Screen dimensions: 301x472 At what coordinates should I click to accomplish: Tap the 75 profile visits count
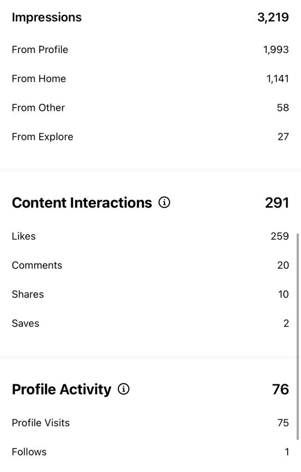pyautogui.click(x=283, y=423)
